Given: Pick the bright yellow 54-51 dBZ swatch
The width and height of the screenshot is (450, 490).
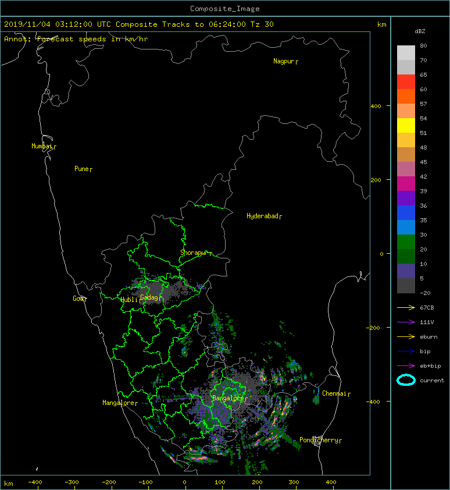Looking at the screenshot, I should (406, 126).
